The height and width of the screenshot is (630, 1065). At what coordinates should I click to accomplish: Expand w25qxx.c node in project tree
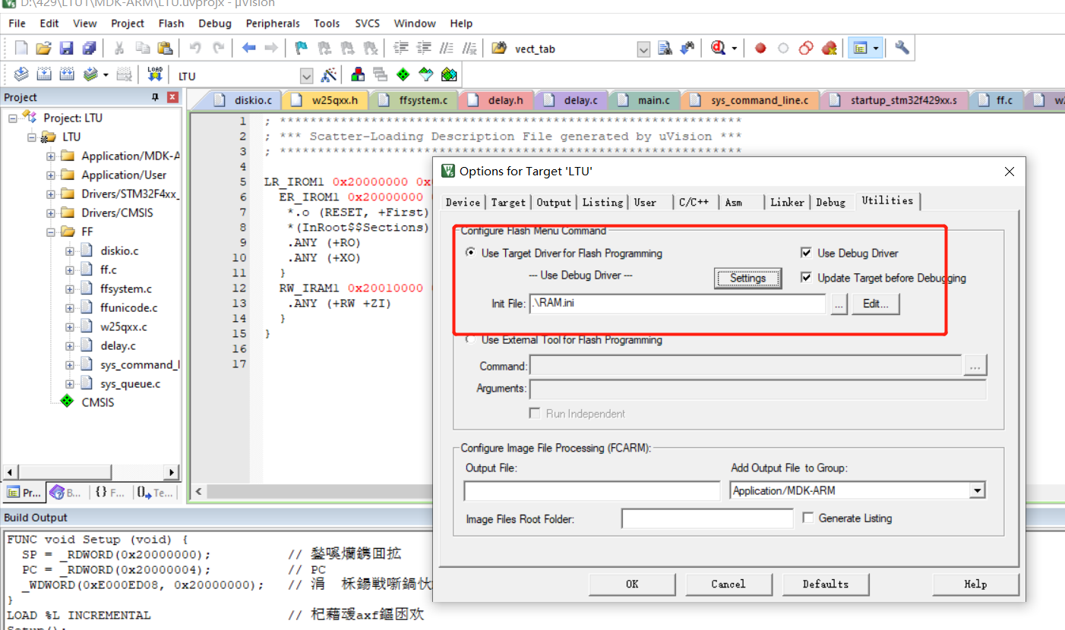click(x=70, y=326)
